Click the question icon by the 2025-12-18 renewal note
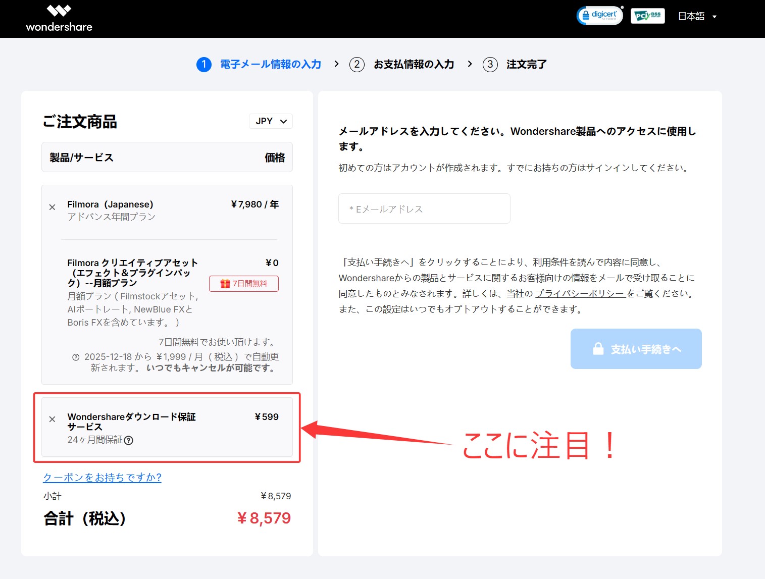The width and height of the screenshot is (765, 579). 76,357
